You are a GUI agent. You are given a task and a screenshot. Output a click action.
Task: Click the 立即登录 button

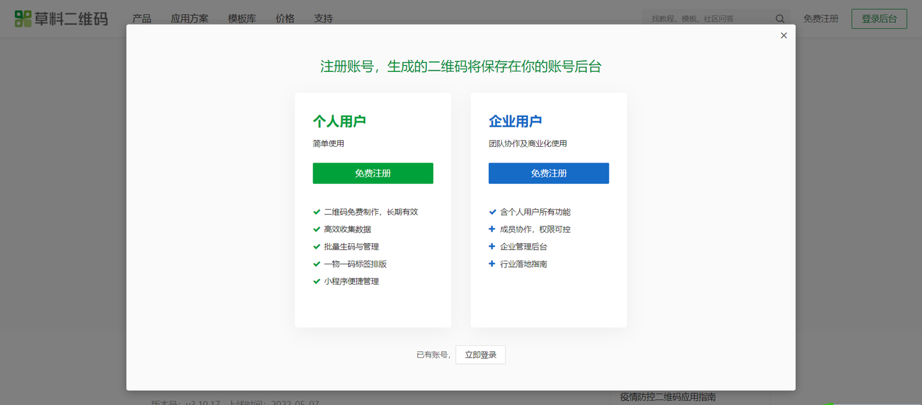481,355
